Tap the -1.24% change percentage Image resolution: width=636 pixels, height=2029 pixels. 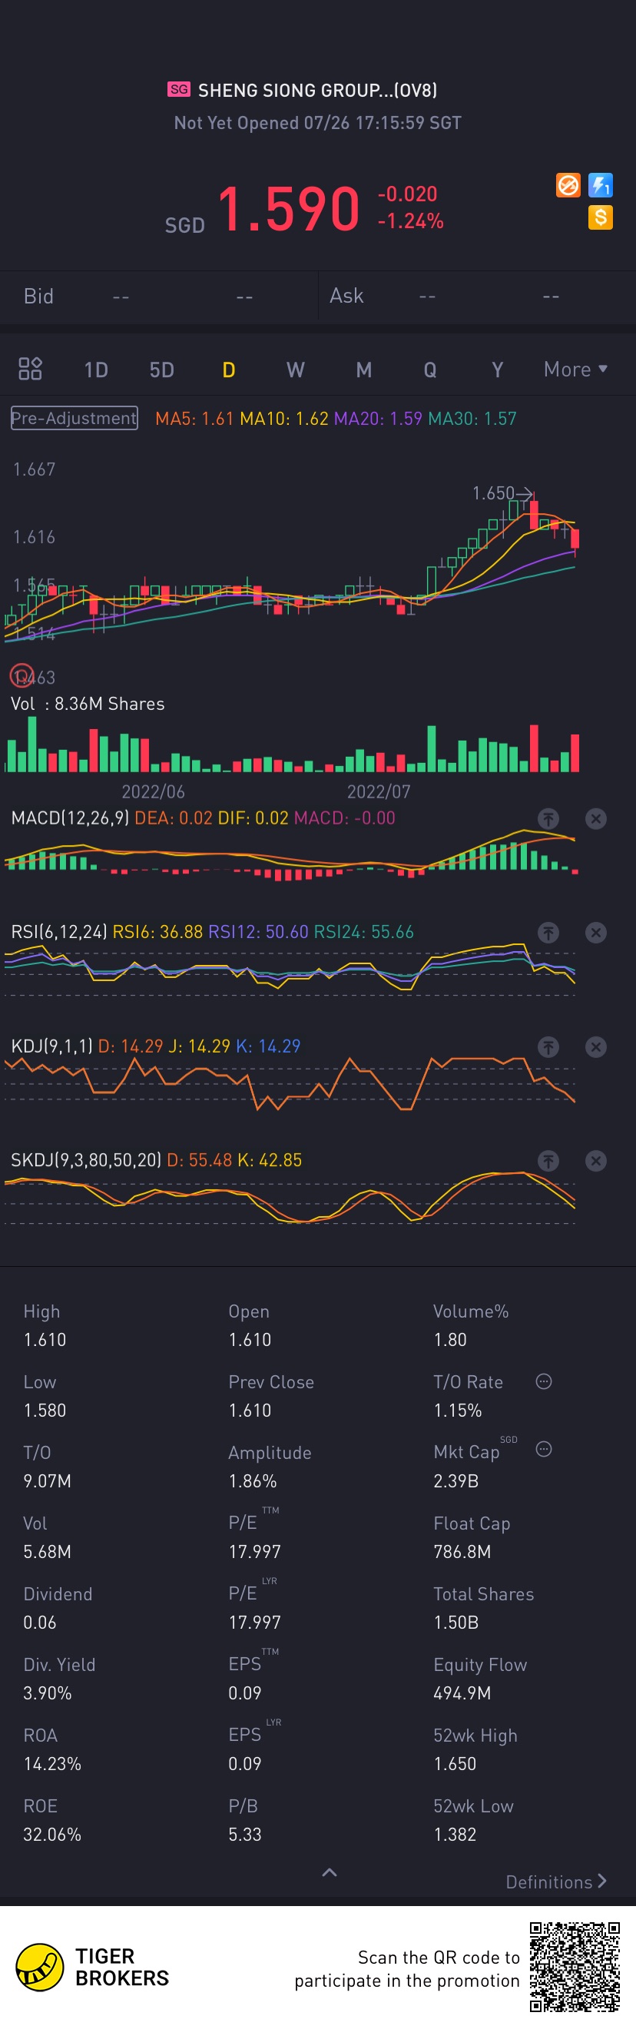tap(410, 221)
